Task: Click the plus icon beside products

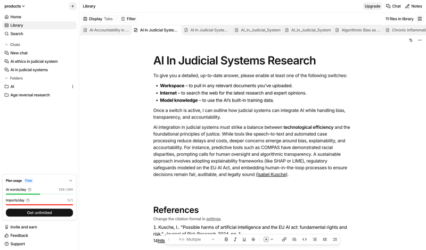Action: click(x=72, y=6)
